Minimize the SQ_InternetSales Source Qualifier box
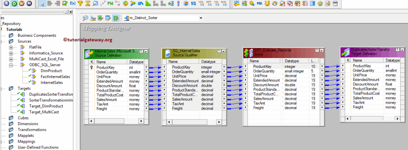Viewport: 408px width, 150px height. click(223, 51)
